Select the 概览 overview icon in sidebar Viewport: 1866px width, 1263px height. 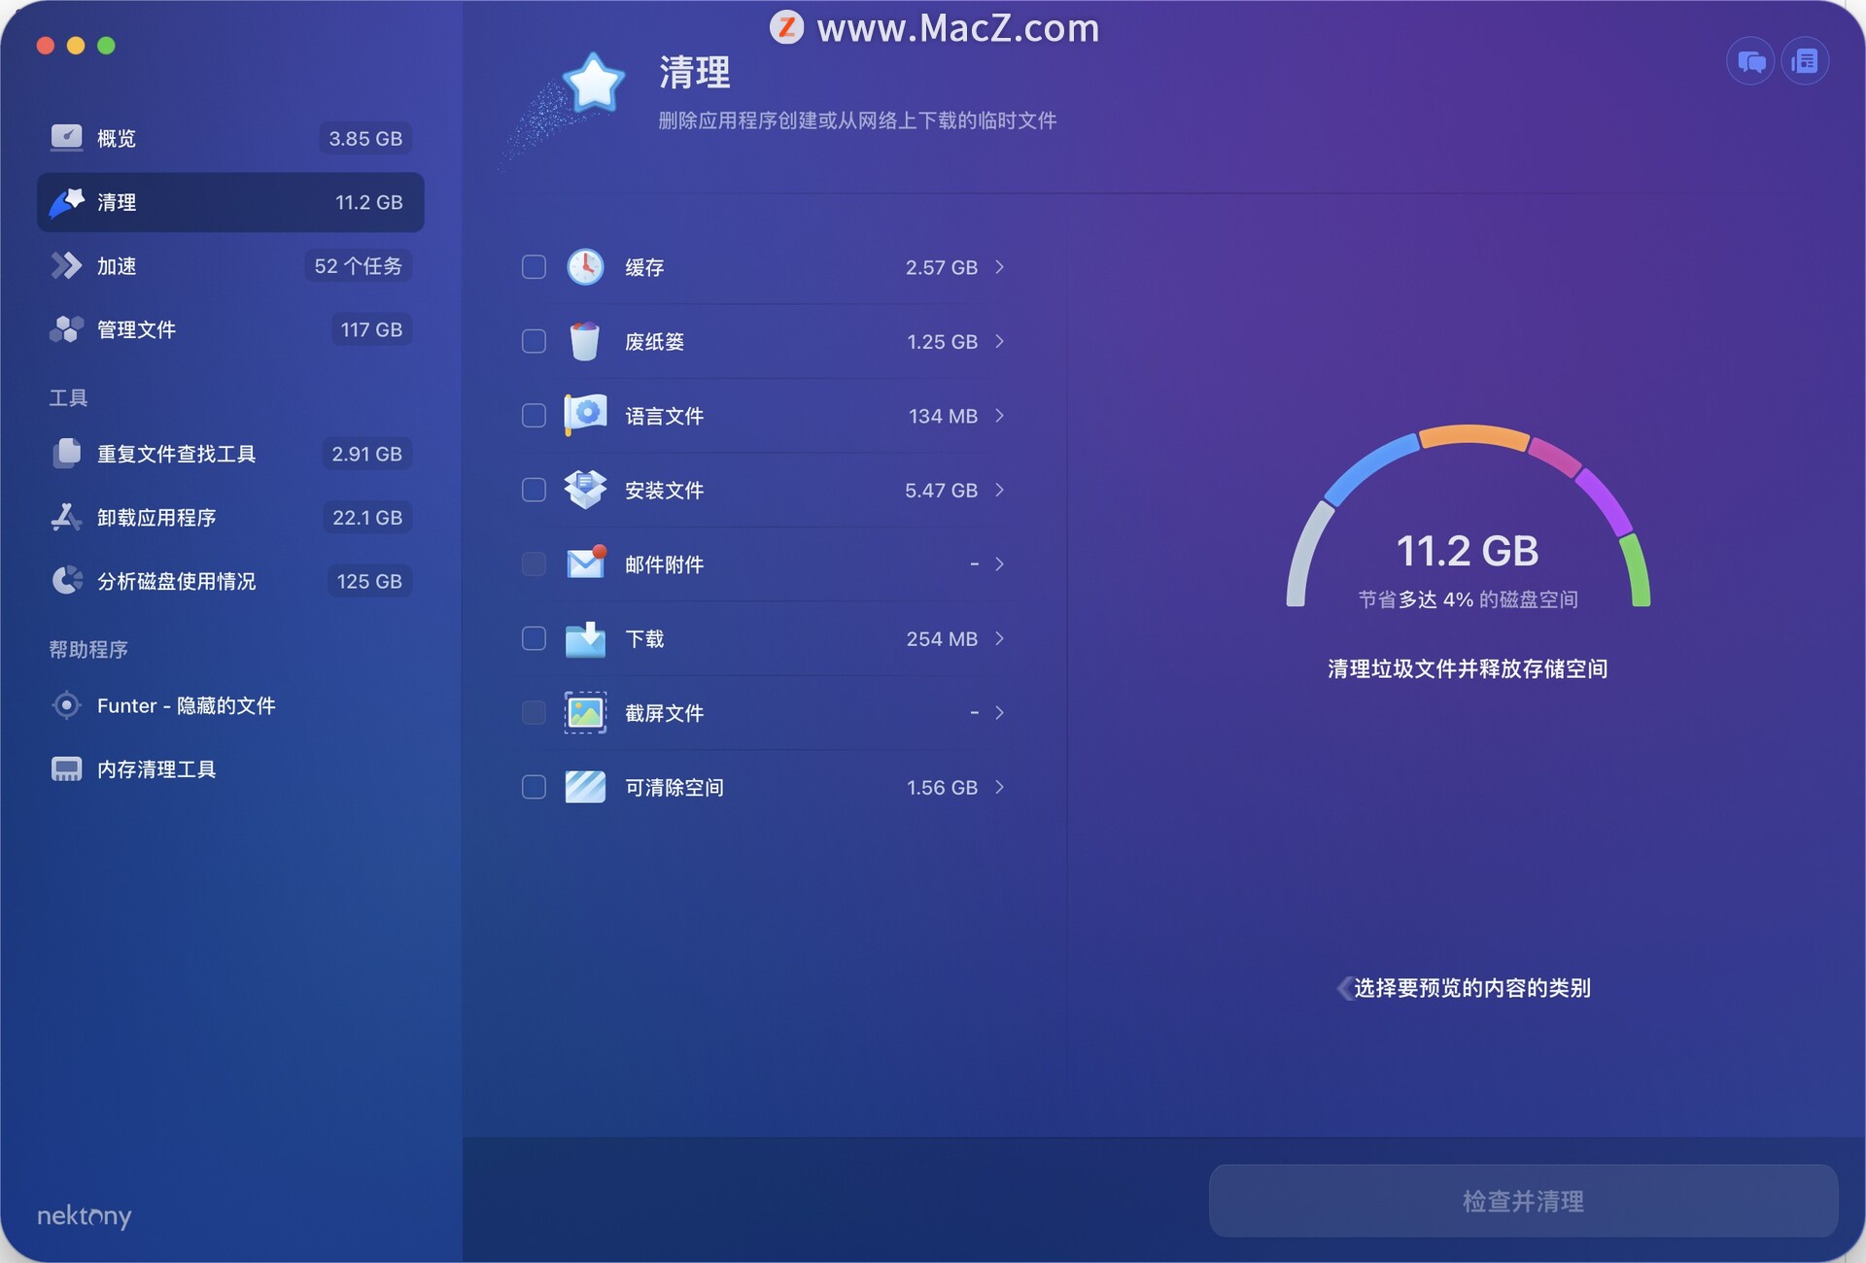click(66, 137)
